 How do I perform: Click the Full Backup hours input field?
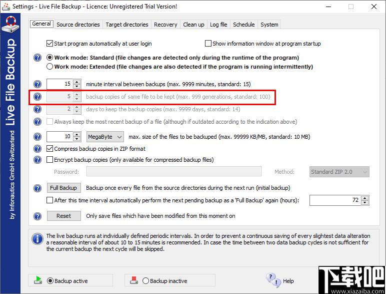click(335, 200)
